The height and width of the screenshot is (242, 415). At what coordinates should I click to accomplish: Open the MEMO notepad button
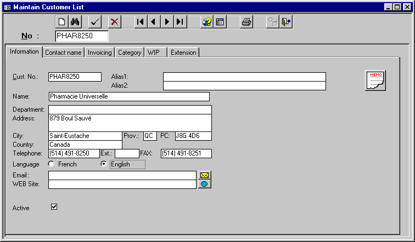(375, 80)
